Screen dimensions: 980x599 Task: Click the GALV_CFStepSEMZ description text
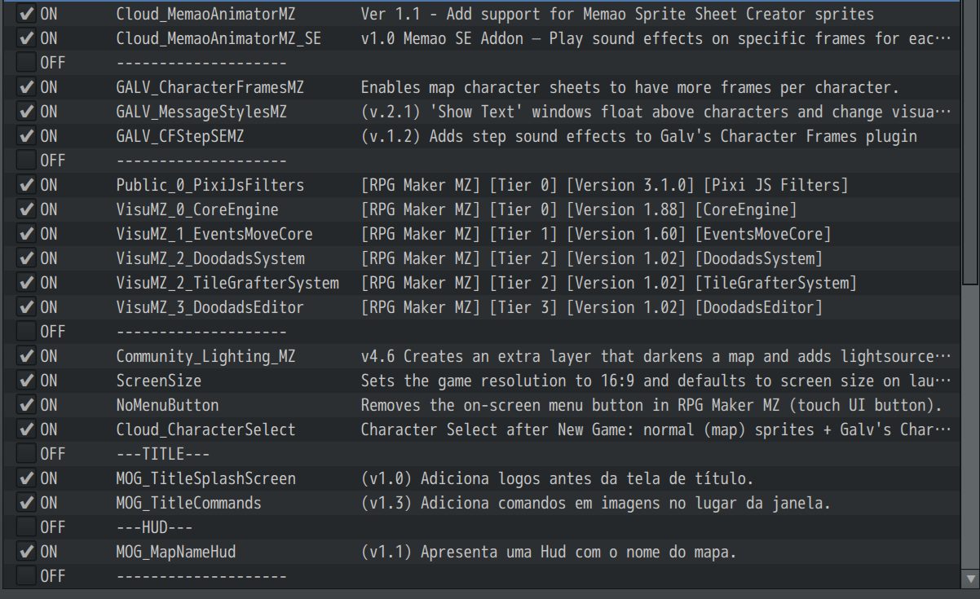638,136
